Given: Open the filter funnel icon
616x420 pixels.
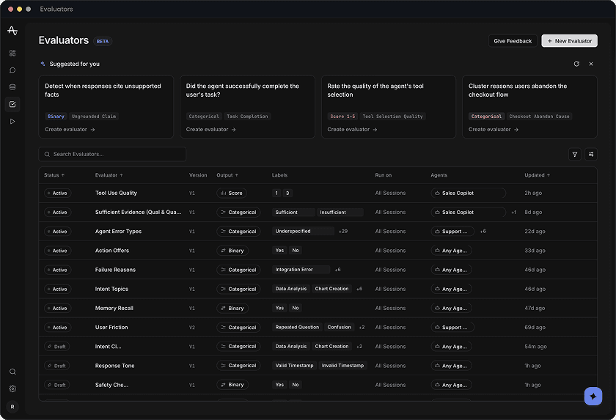Looking at the screenshot, I should [575, 154].
